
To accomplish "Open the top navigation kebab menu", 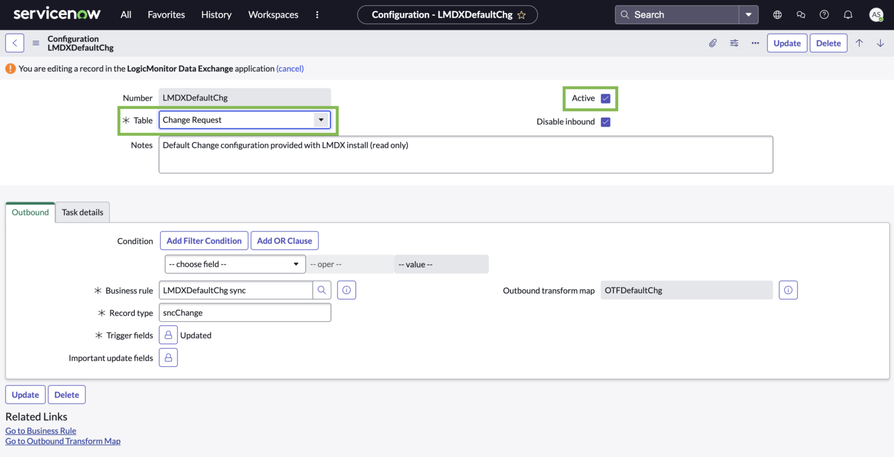I will pyautogui.click(x=317, y=15).
